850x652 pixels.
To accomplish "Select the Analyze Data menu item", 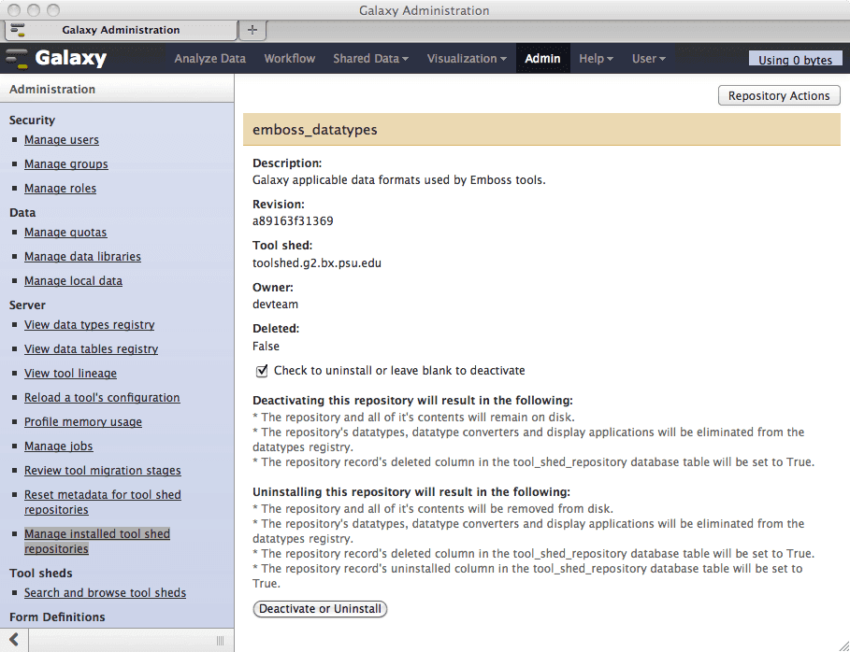I will pyautogui.click(x=209, y=59).
